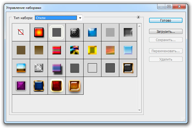Choose the purple sparkle white-bordered style
192x128 pixels.
[21, 86]
